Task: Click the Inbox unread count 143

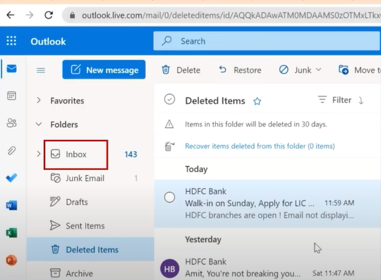Action: [131, 154]
